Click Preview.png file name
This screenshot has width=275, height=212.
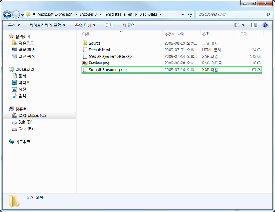coord(99,63)
